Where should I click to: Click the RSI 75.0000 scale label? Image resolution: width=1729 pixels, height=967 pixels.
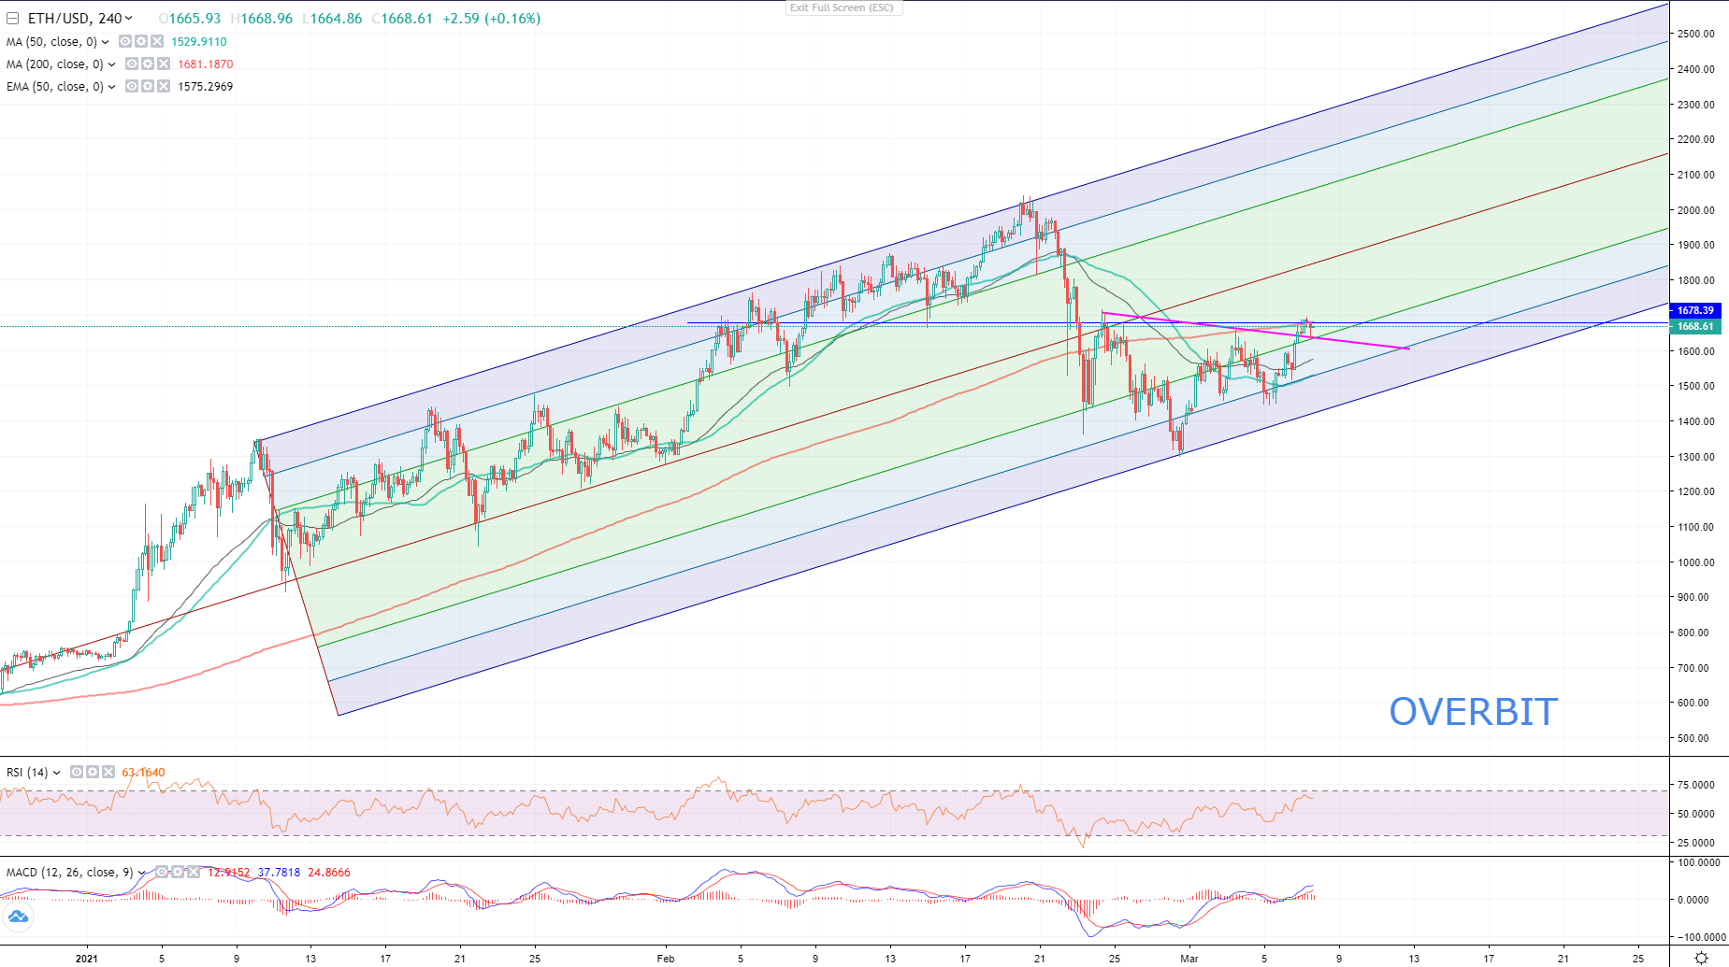point(1696,785)
